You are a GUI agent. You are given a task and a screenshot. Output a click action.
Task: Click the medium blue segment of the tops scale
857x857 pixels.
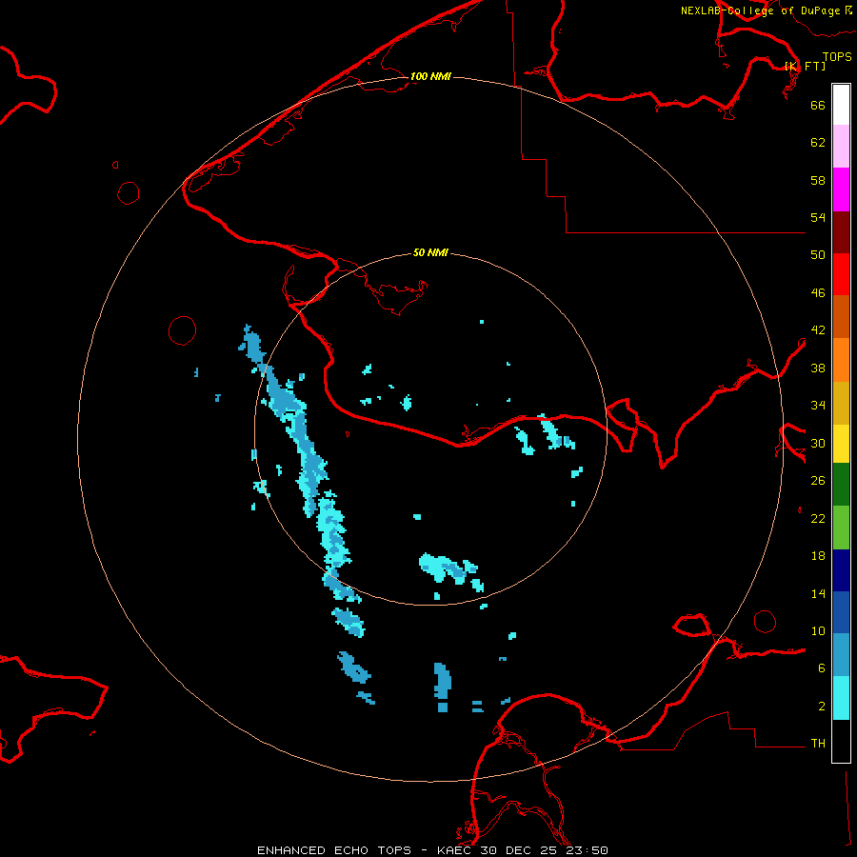[841, 612]
